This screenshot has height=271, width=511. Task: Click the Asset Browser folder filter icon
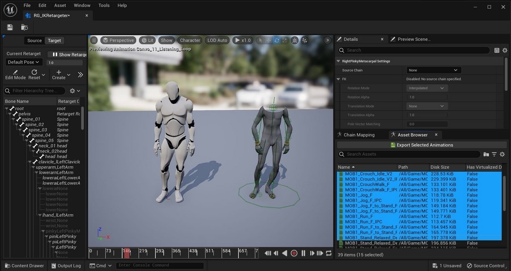point(486,154)
